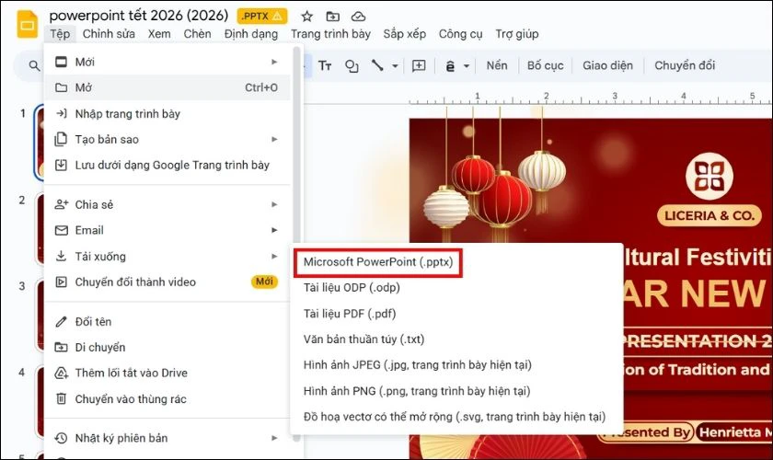Screen dimensions: 773x460
Task: Open the shapes tool
Action: coord(352,65)
